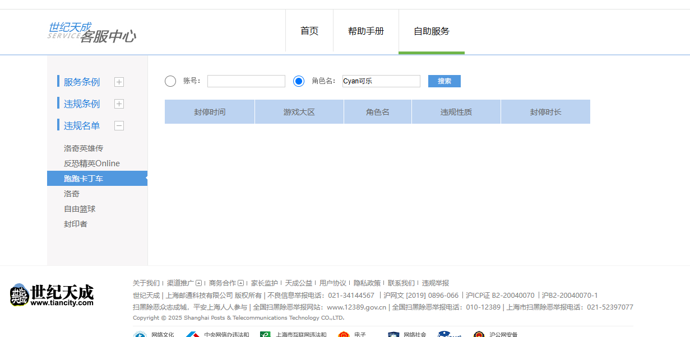Click the 中央网信办违法和 badge at page bottom
Screen dimensions: 690x337
click(x=217, y=334)
